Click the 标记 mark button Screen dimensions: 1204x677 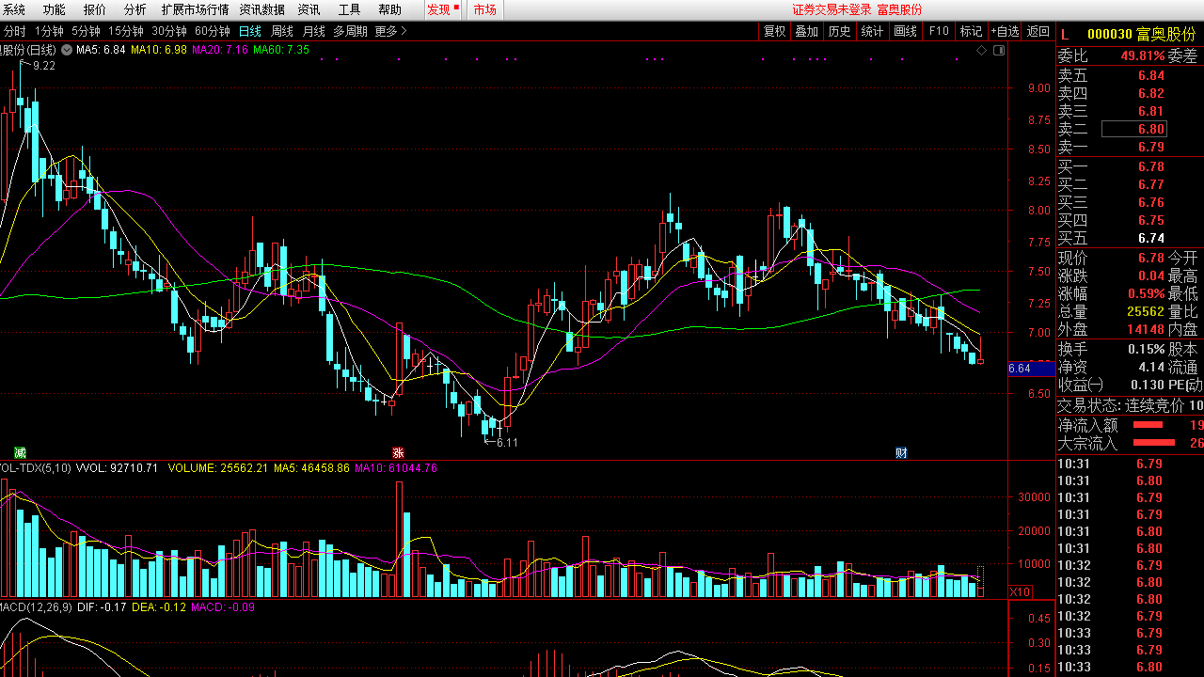click(971, 31)
